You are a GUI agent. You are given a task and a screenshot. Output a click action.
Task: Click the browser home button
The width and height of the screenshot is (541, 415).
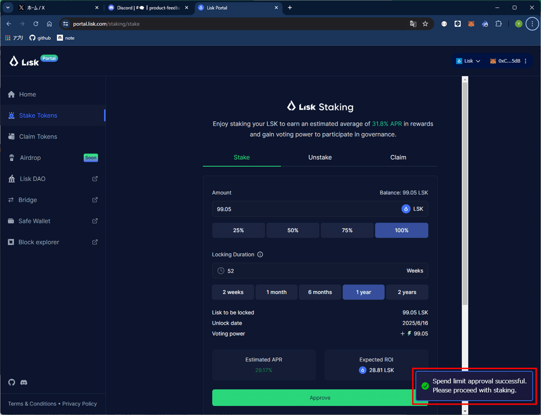tap(49, 24)
